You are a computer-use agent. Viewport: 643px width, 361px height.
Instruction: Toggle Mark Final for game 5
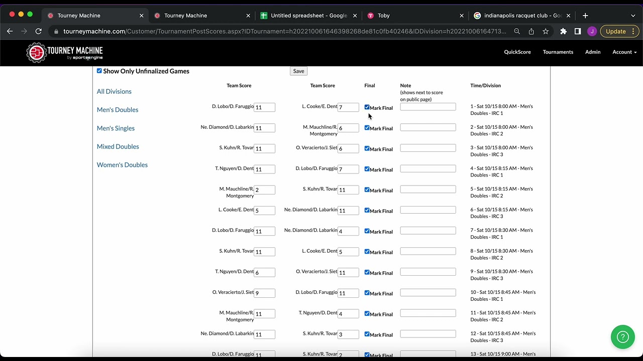pyautogui.click(x=367, y=190)
